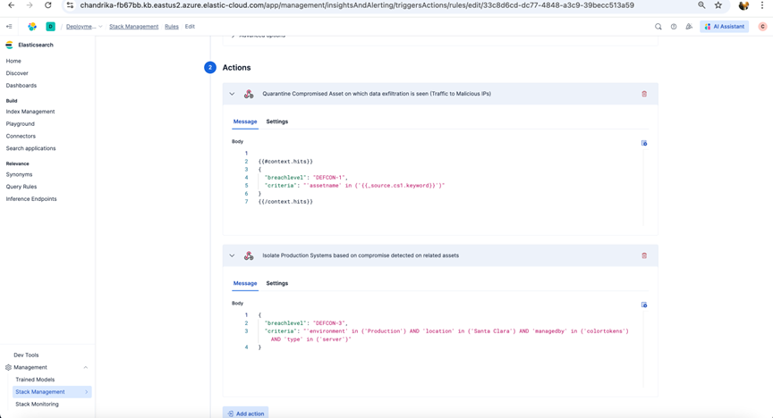Open the AI Assistant

tap(725, 27)
